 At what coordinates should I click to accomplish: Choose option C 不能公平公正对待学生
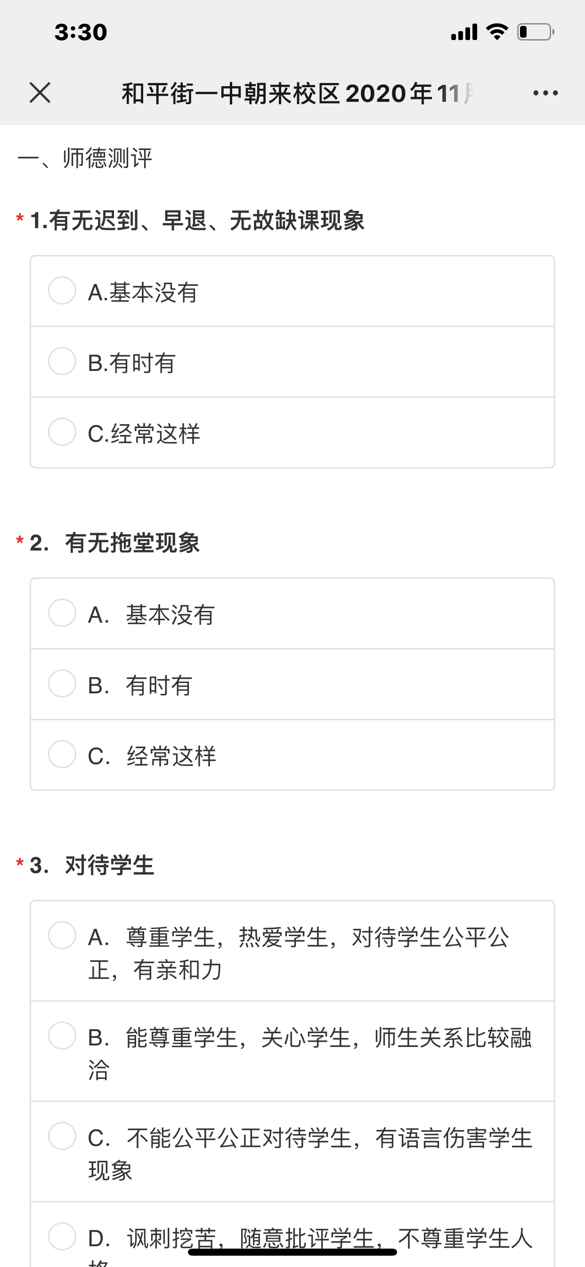tap(62, 1136)
